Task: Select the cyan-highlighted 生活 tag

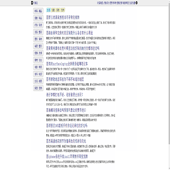Action: 49,10
